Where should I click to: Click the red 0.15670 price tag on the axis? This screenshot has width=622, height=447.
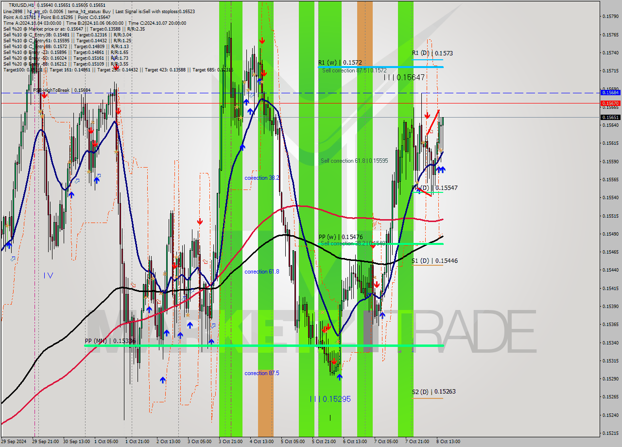(x=610, y=103)
